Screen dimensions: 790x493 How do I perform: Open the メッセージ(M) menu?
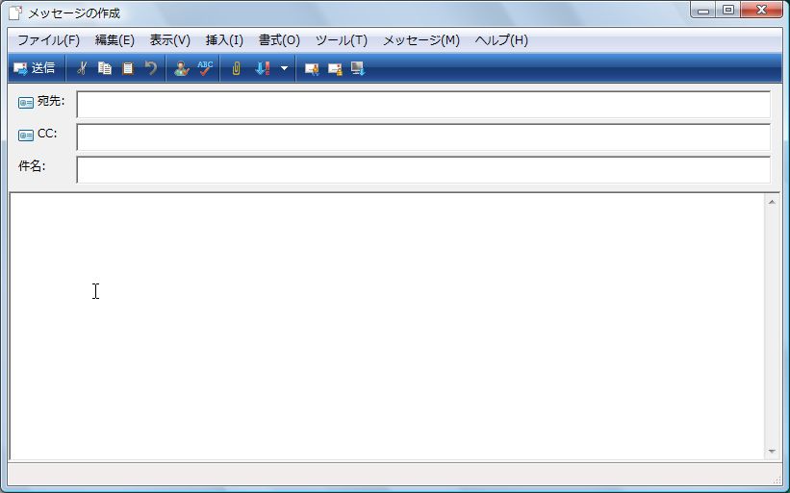pyautogui.click(x=421, y=40)
